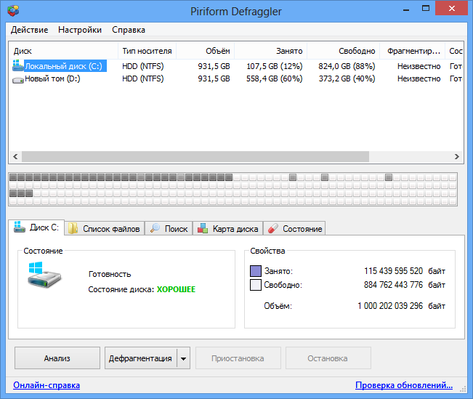Image resolution: width=473 pixels, height=399 pixels.
Task: Select the Диск C: tab
Action: (36, 227)
